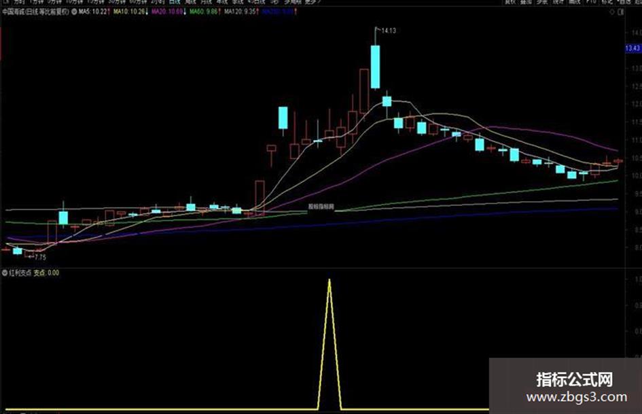The image size is (642, 414).
Task: Click the 14.13 high price marker
Action: click(x=388, y=31)
